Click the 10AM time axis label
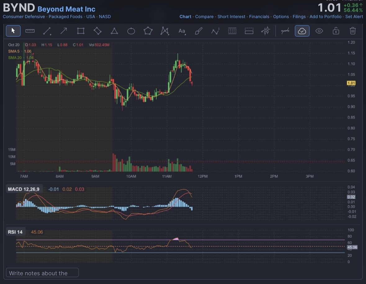Screen dimensions: 366x284 pyautogui.click(x=131, y=176)
